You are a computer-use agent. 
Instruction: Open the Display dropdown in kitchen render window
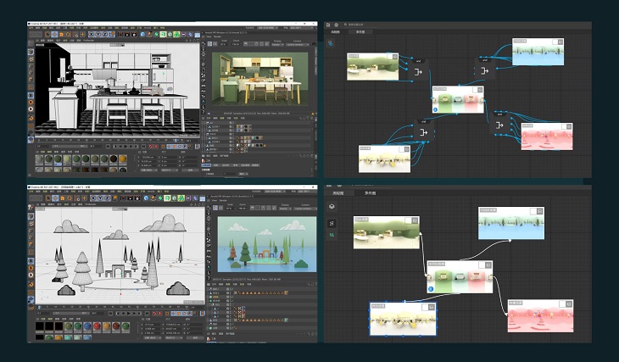pyautogui.click(x=278, y=44)
